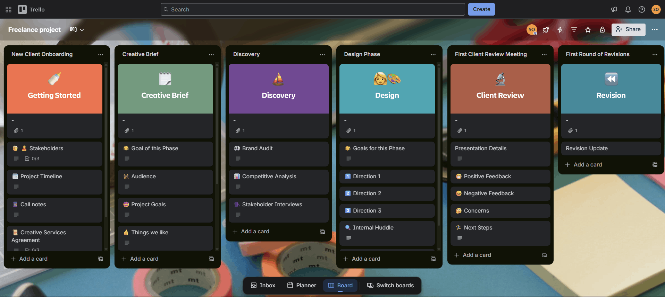The height and width of the screenshot is (297, 665).
Task: Open the help question mark icon
Action: (642, 9)
